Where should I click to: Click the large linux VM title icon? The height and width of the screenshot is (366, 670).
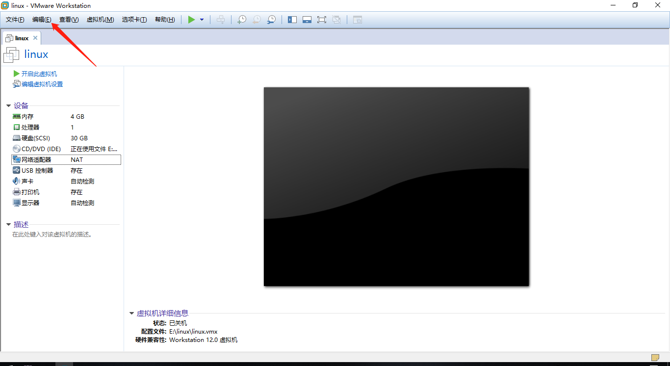pos(11,55)
